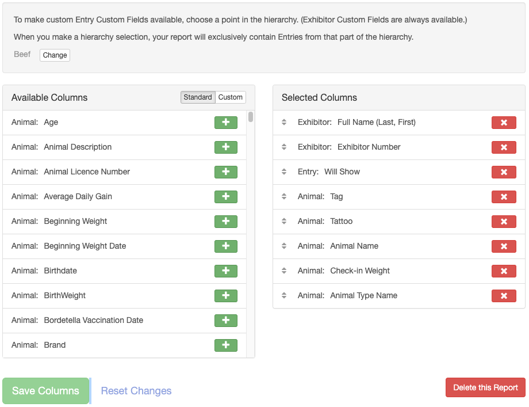This screenshot has height=407, width=529.
Task: Select the reorder handle for Animal Tag
Action: pos(284,196)
